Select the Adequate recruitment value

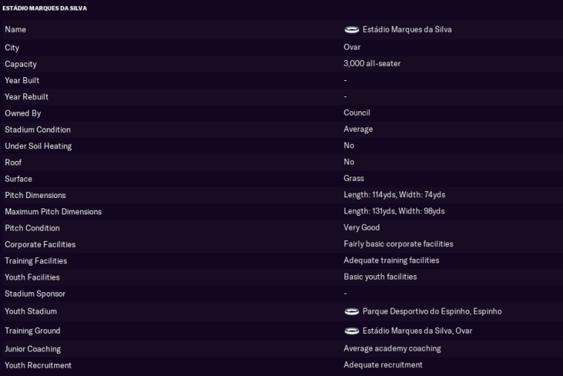(383, 365)
